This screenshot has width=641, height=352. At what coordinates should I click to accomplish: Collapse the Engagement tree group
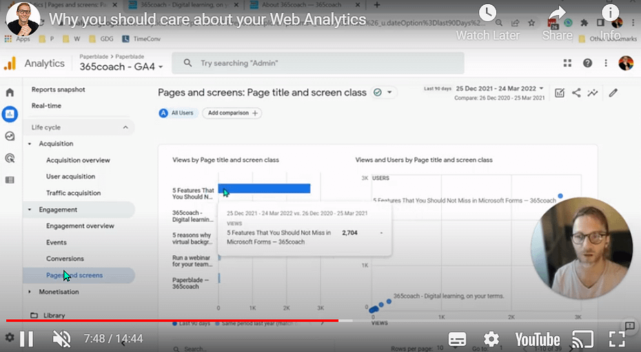(x=30, y=209)
